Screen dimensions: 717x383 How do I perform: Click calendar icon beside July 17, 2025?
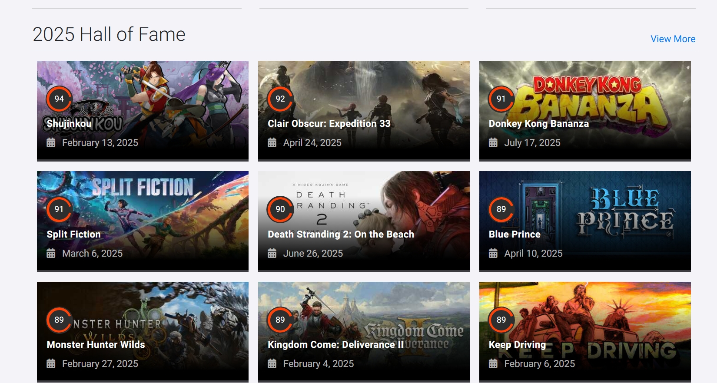493,143
